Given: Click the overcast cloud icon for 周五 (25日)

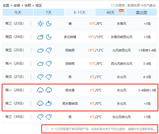Looking at the screenshot, I should click(40, 50).
